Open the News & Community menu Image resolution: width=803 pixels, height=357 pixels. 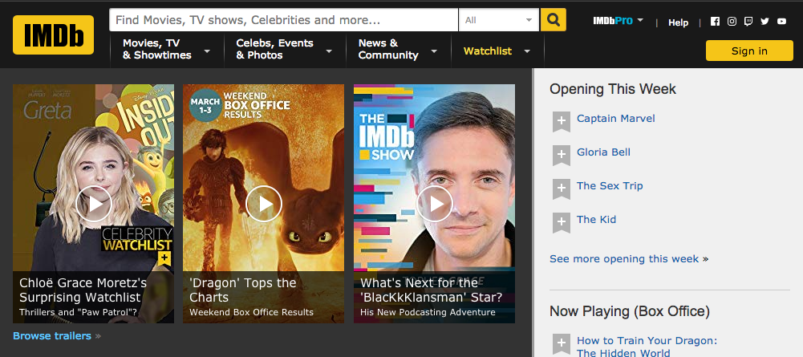(x=398, y=50)
